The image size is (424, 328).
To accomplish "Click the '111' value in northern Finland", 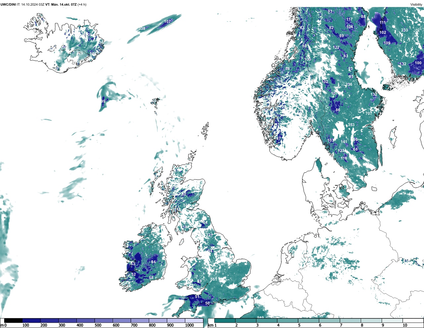I will point(383,23).
